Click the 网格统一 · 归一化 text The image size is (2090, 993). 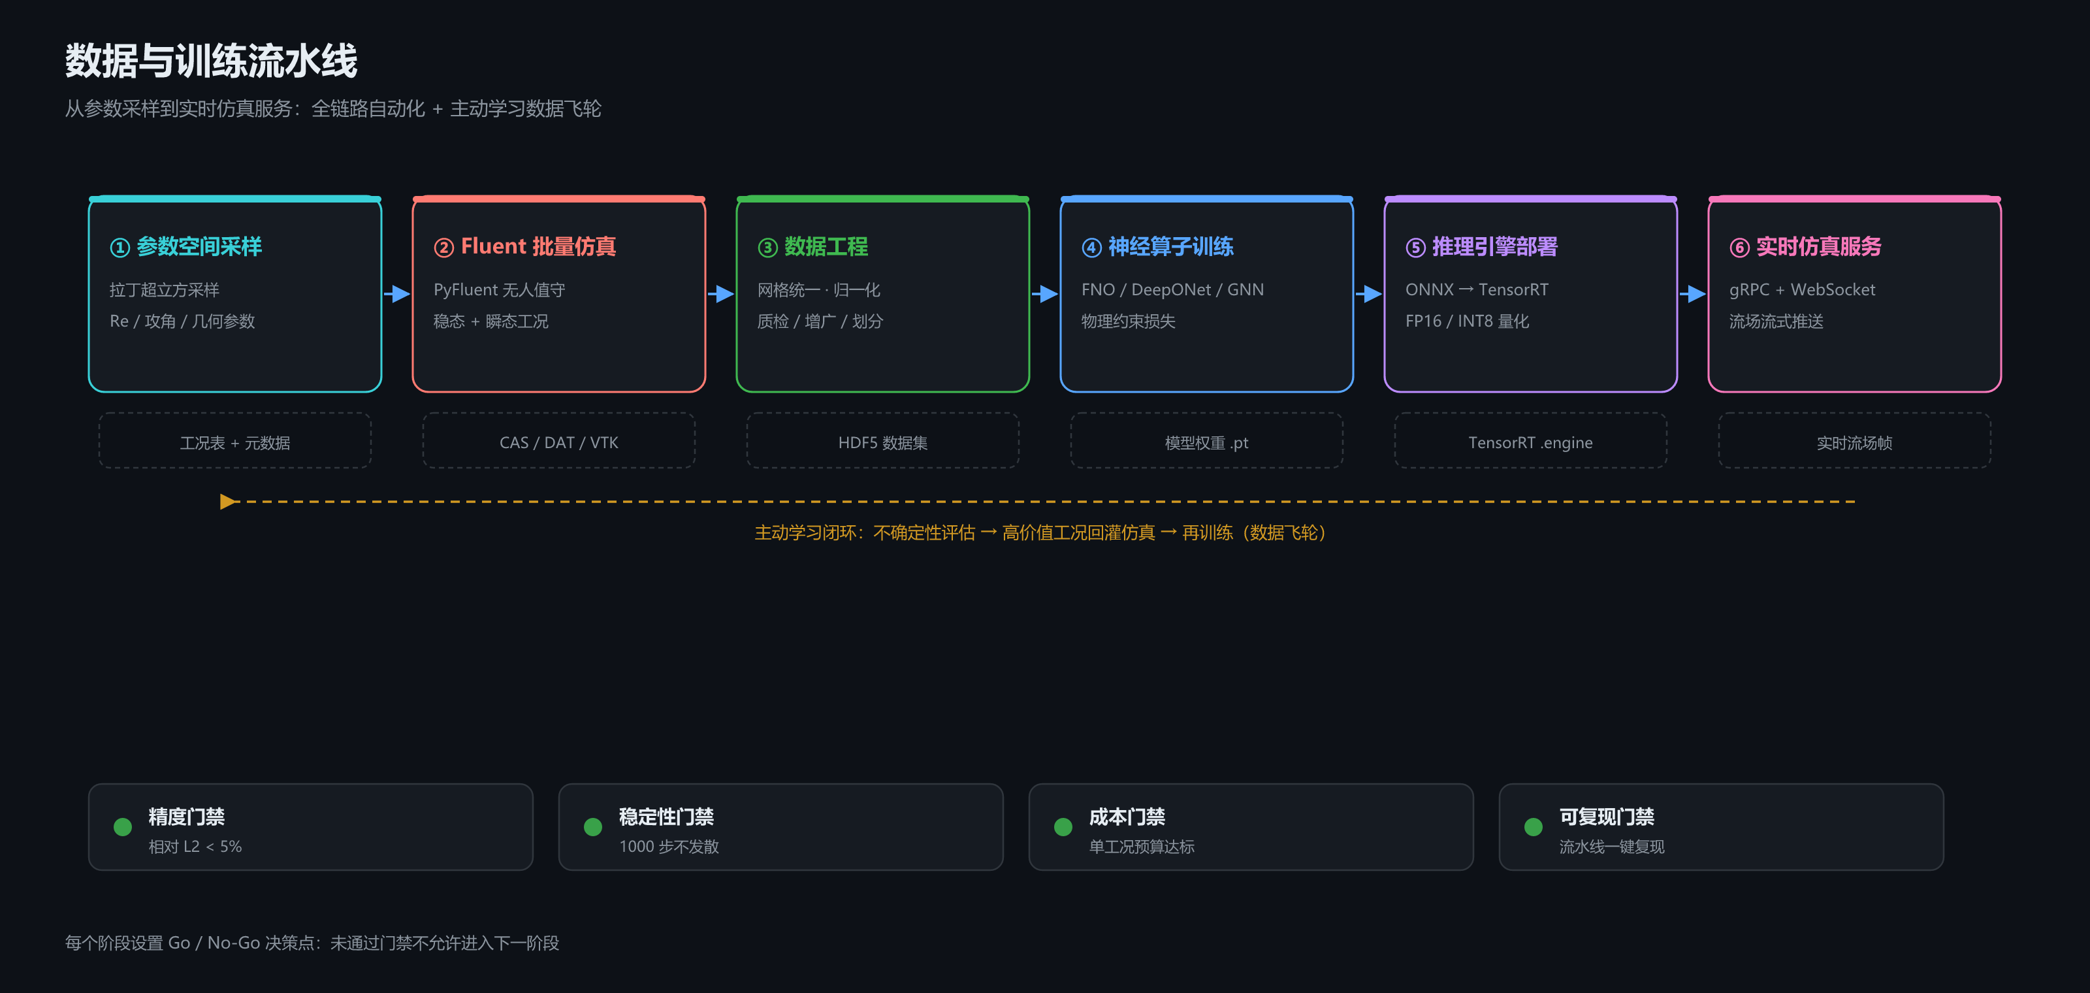(x=818, y=289)
